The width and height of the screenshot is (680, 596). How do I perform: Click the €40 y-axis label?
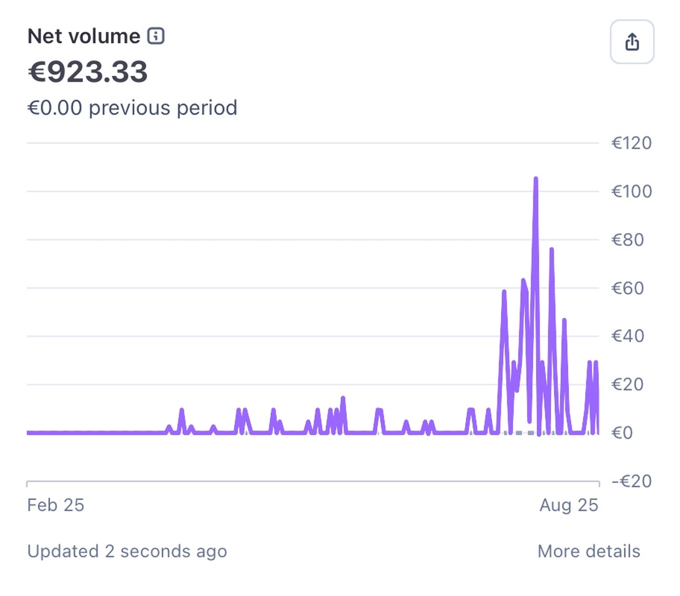click(628, 336)
